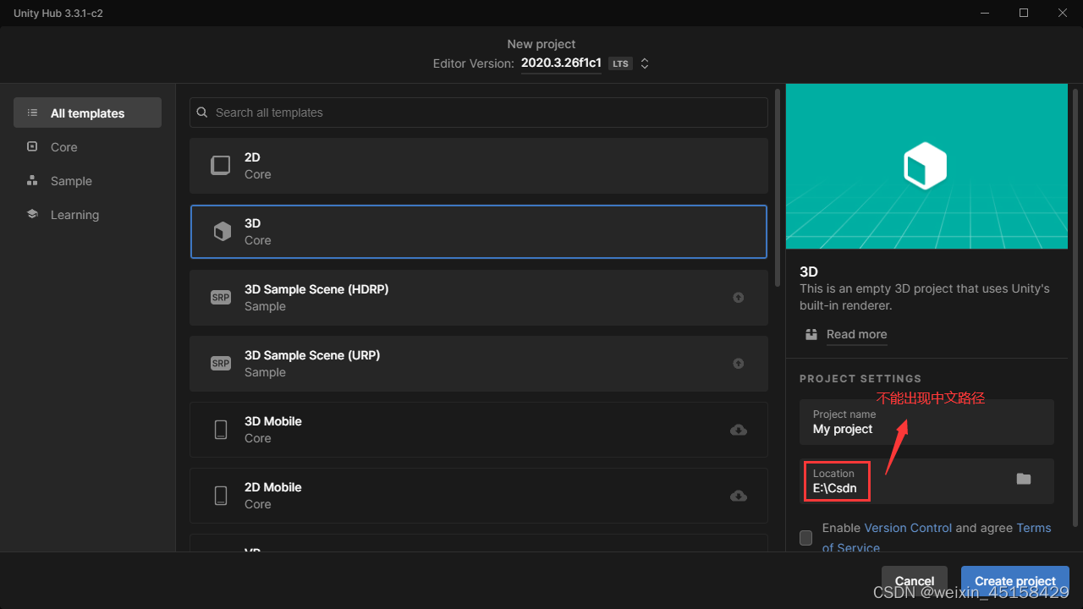Open the Core templates category
This screenshot has height=609, width=1083.
click(x=87, y=146)
